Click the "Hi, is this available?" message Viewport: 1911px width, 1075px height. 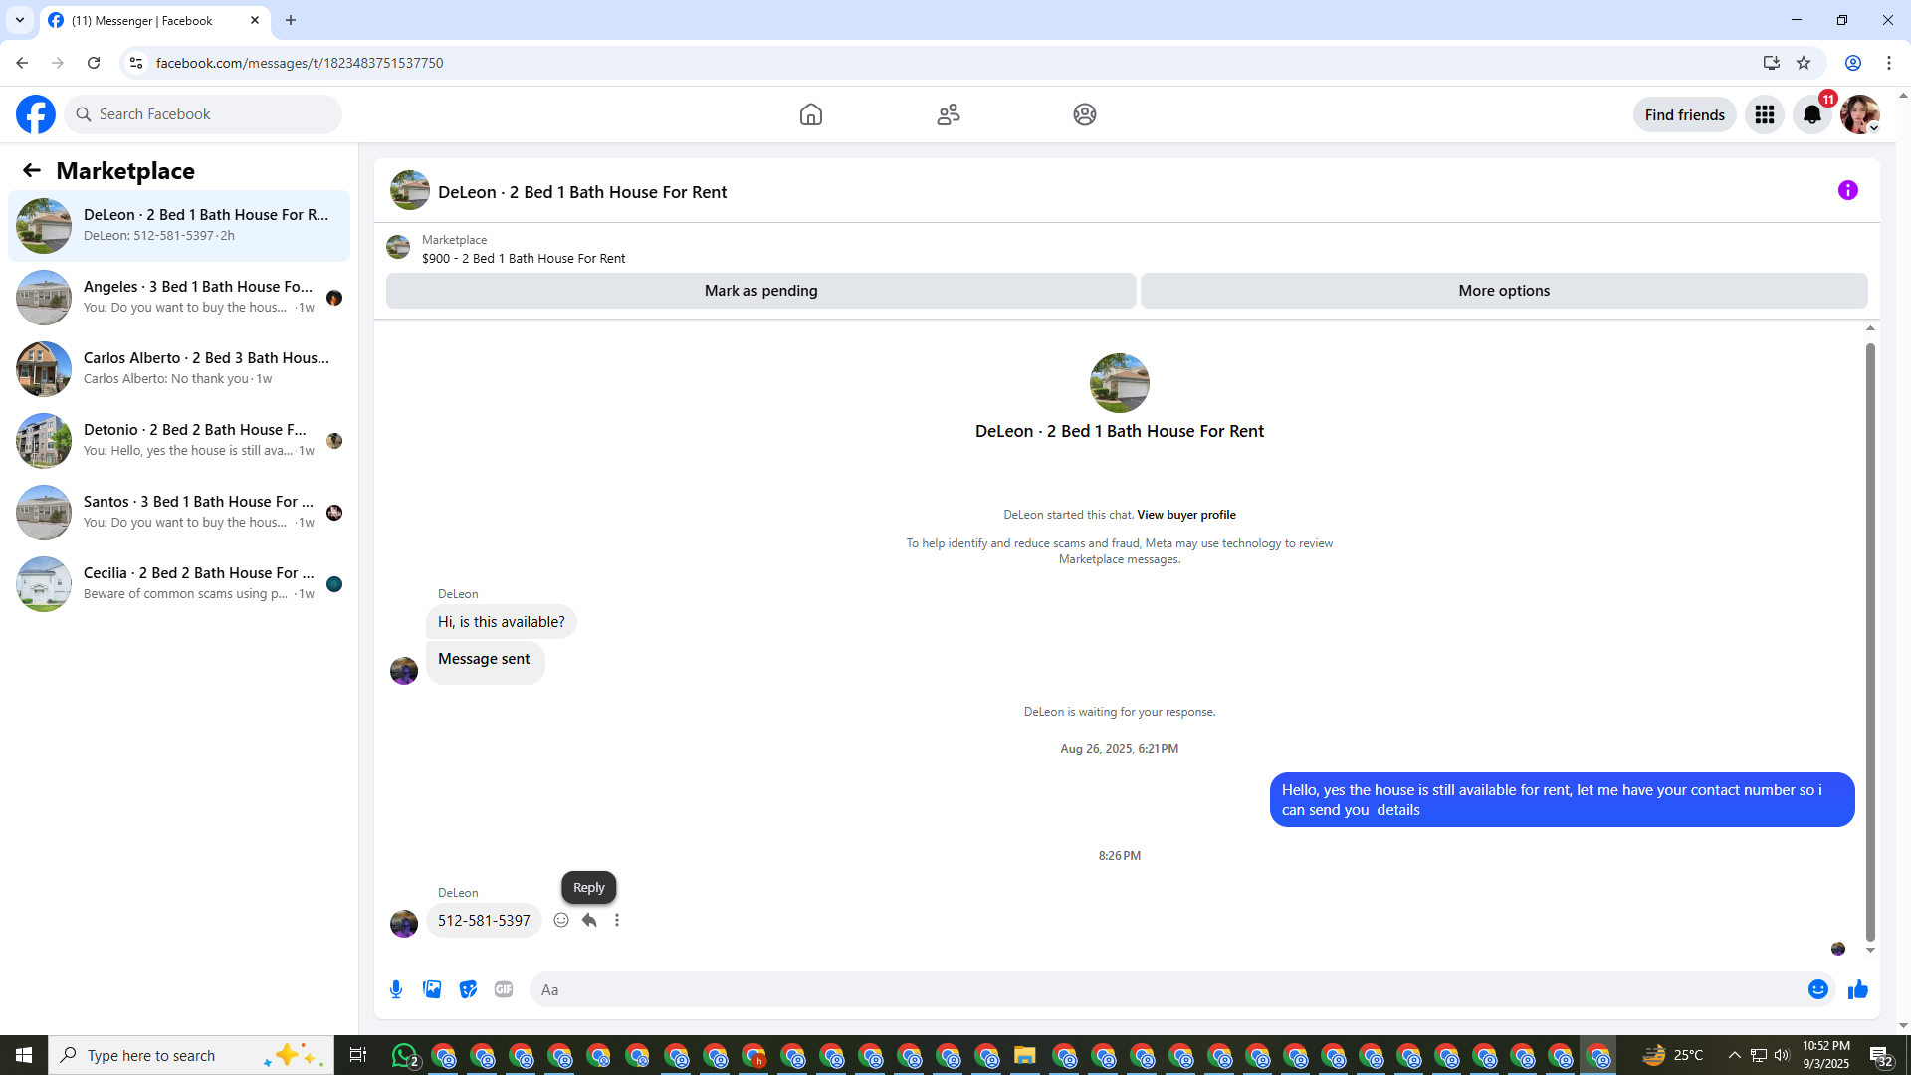pos(502,622)
